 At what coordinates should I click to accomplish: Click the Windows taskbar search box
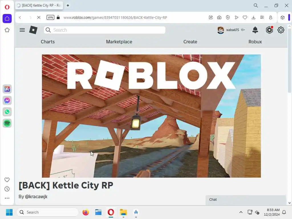(x=48, y=212)
